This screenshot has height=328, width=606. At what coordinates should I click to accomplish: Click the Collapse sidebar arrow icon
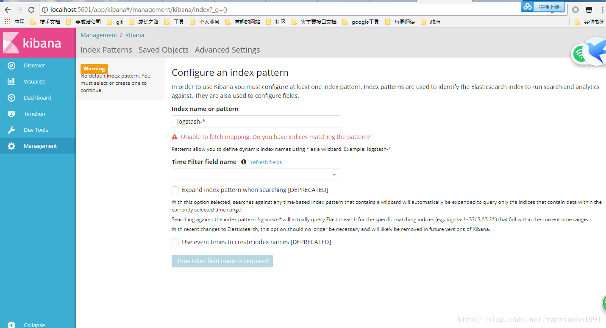(x=11, y=325)
